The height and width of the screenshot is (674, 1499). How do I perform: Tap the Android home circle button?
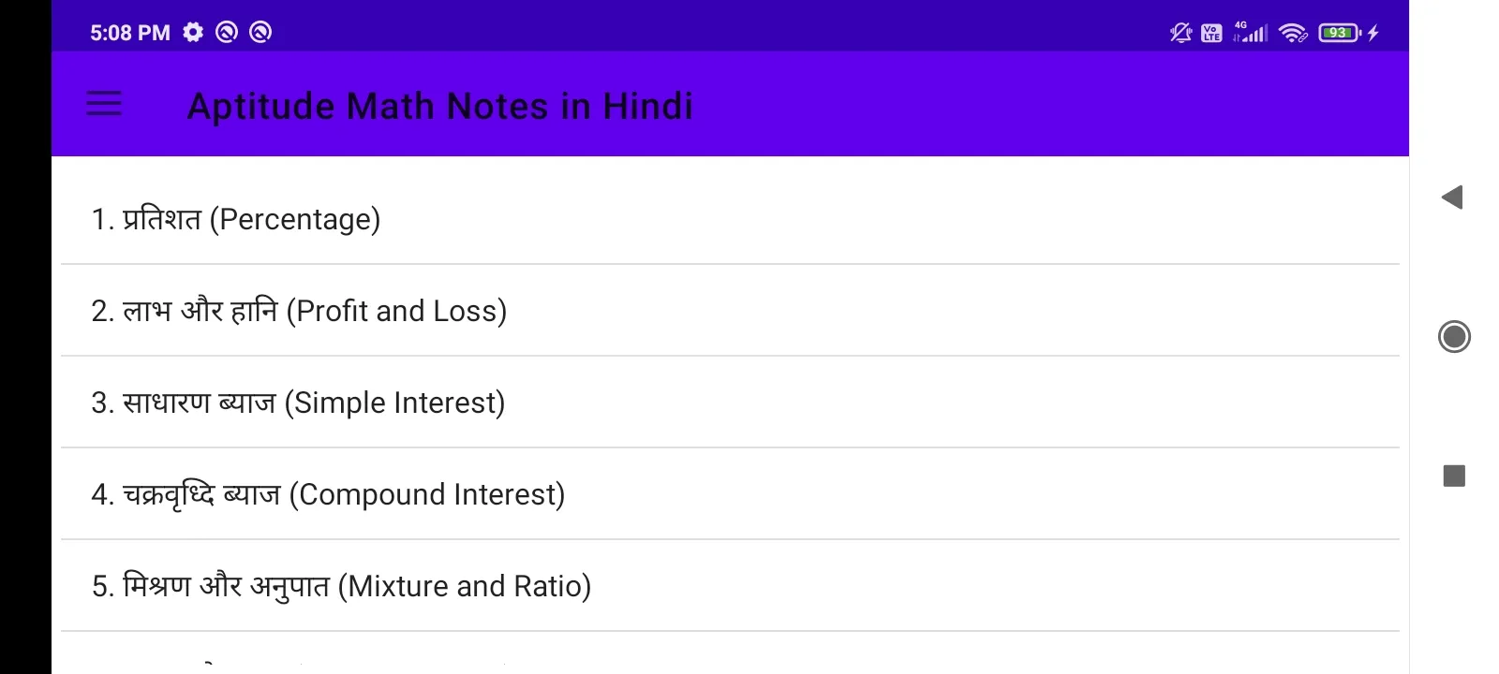[x=1454, y=337]
